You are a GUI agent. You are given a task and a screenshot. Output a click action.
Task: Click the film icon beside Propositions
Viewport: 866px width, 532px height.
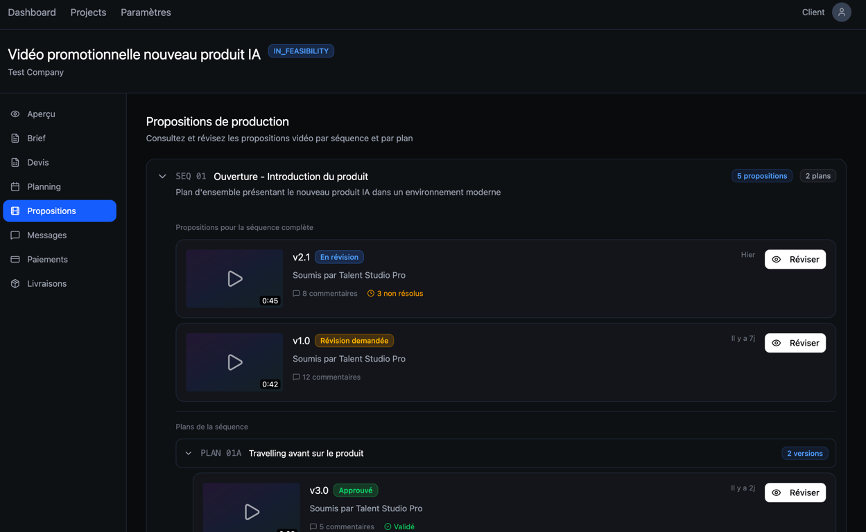(x=15, y=211)
